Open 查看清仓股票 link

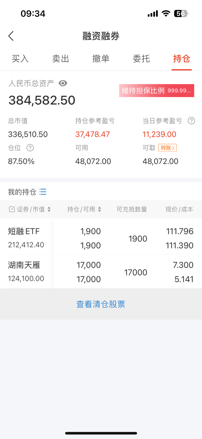[x=101, y=304]
